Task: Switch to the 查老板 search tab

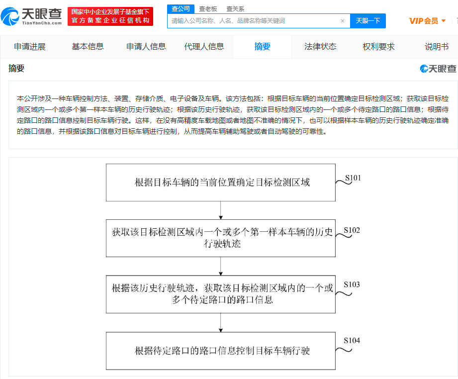Action: [x=208, y=8]
